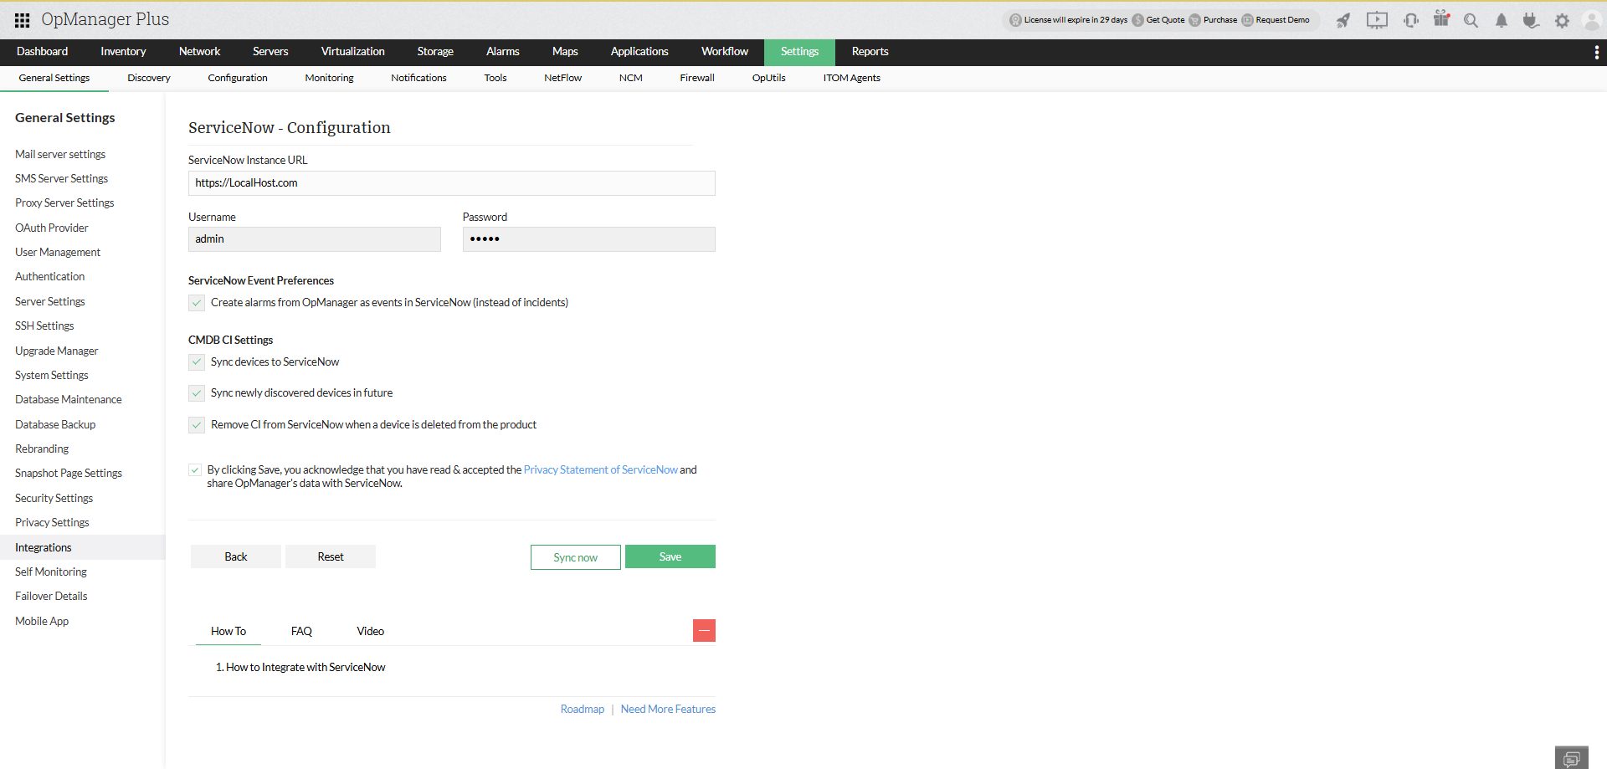Open the Workflow menu
The width and height of the screenshot is (1607, 769).
(725, 52)
